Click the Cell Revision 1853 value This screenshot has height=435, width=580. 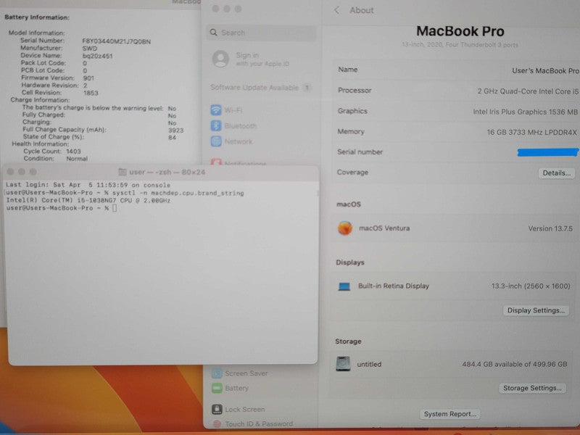[x=91, y=93]
